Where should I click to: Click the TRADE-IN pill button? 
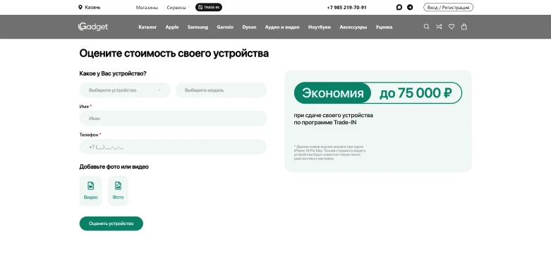click(x=209, y=7)
